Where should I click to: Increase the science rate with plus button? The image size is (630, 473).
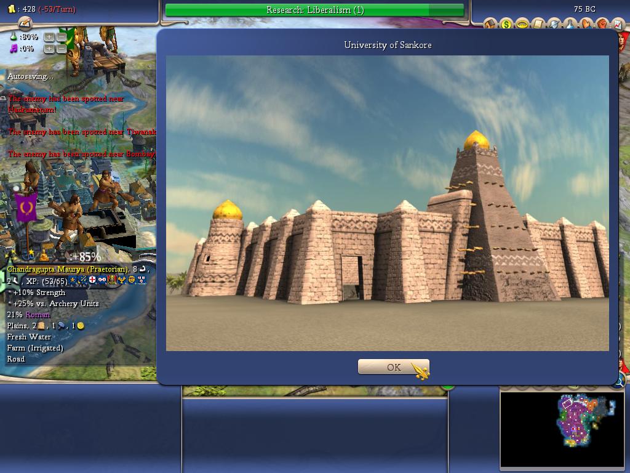click(x=49, y=37)
